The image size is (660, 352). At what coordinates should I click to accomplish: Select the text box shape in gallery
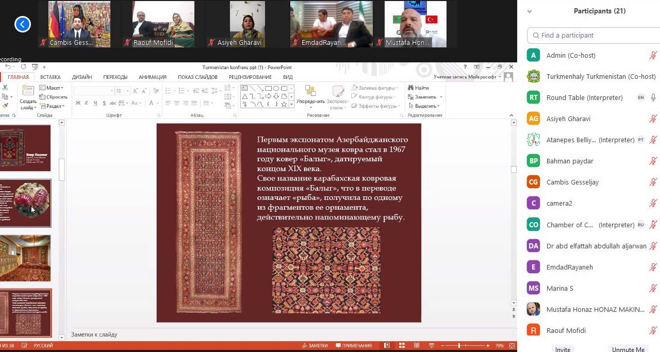[244, 88]
